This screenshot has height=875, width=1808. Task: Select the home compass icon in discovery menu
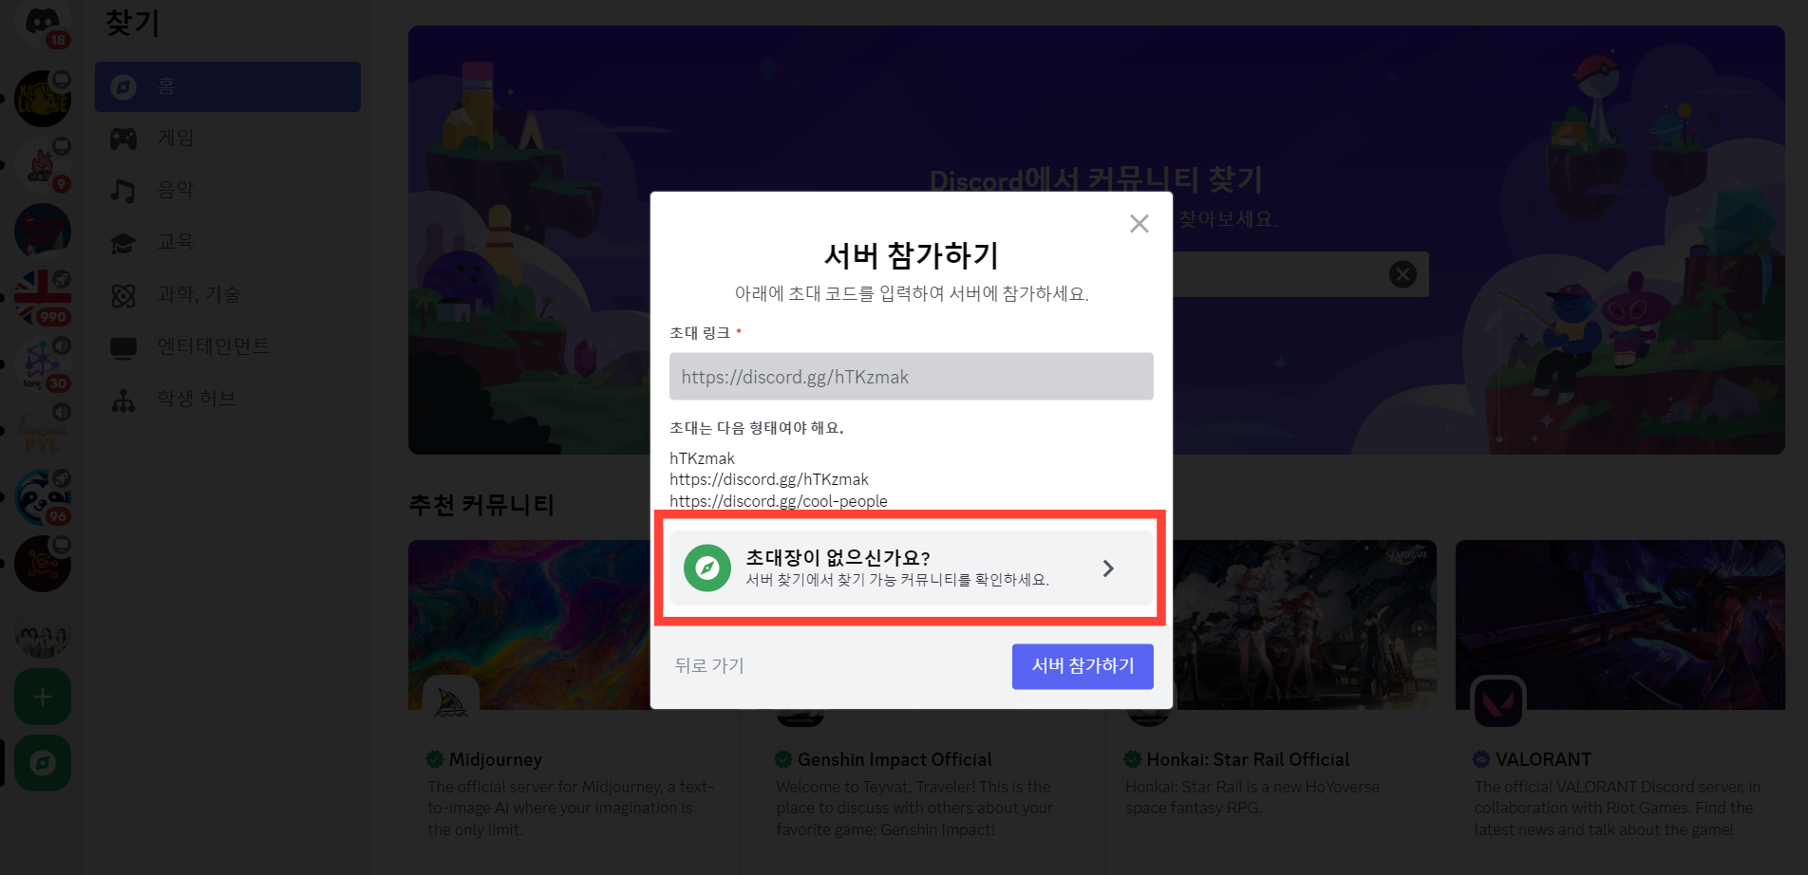coord(123,87)
